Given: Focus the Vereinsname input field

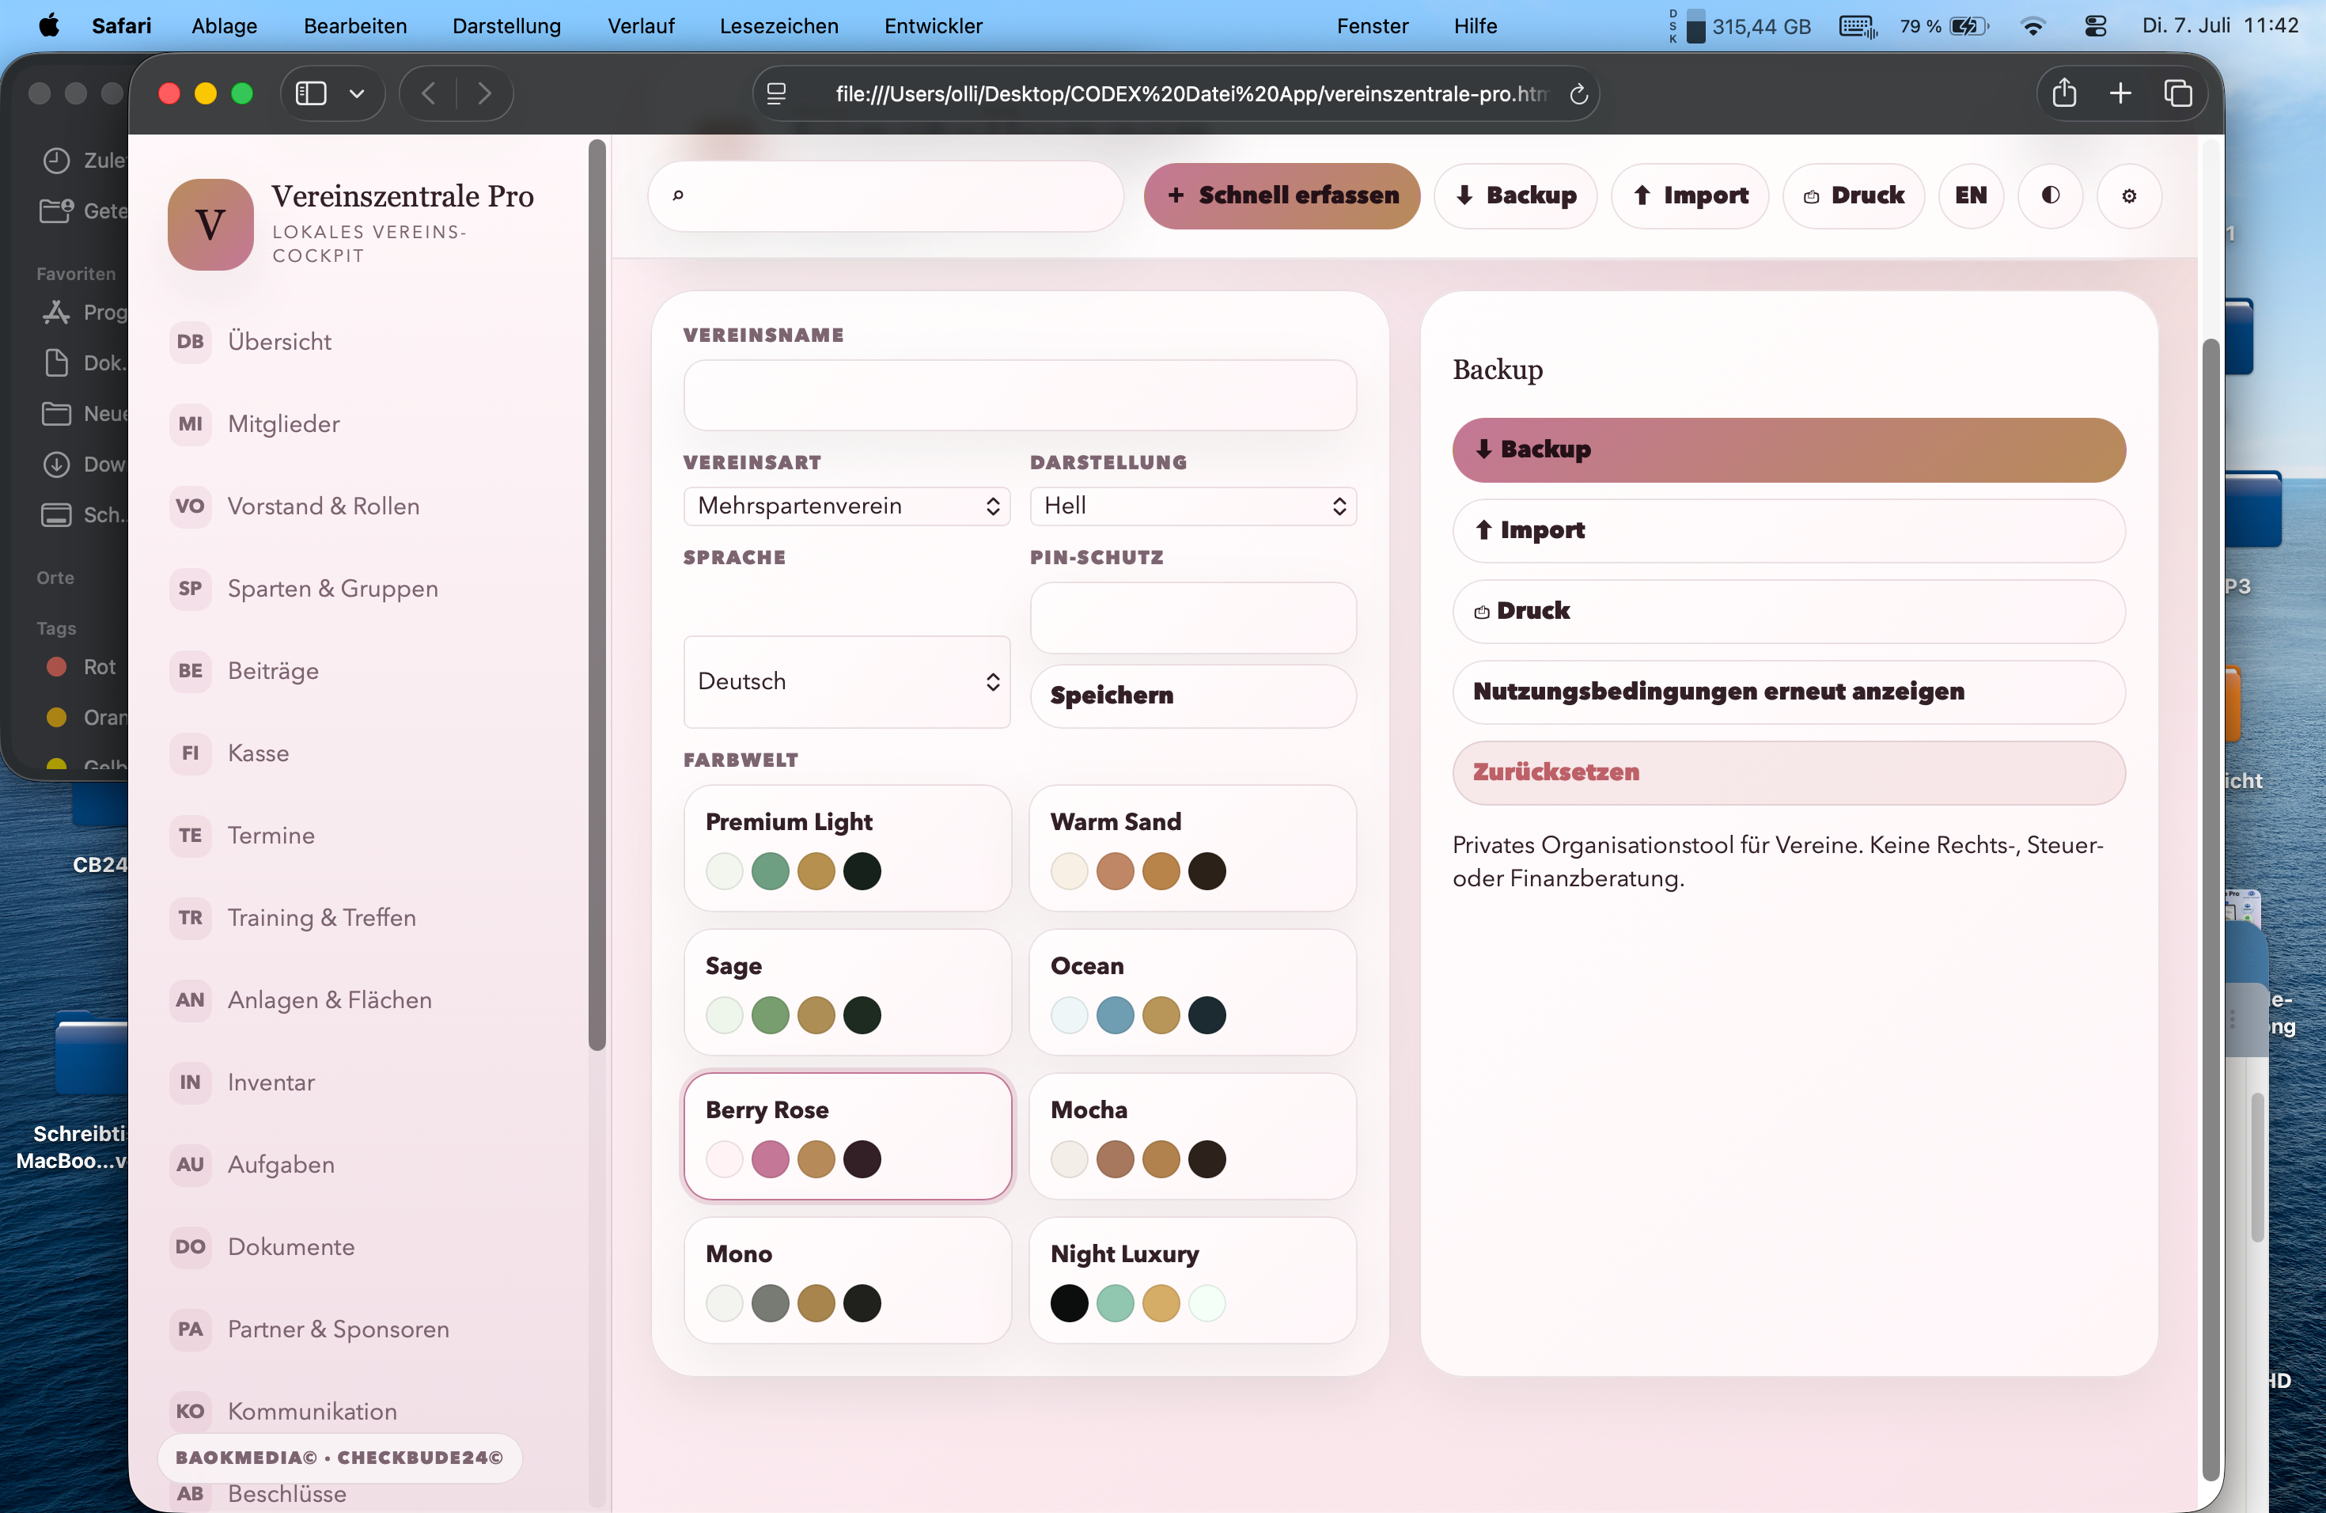Looking at the screenshot, I should click(x=1019, y=395).
